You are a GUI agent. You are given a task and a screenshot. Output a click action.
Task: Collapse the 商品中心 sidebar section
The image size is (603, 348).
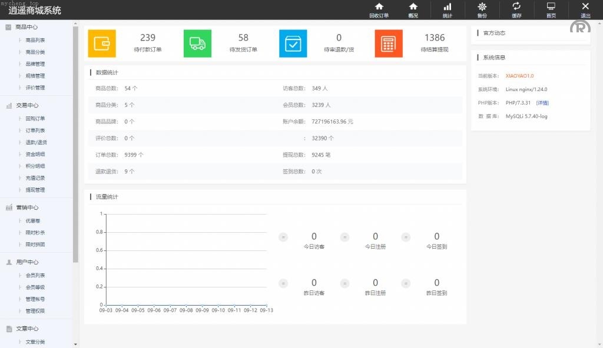26,27
